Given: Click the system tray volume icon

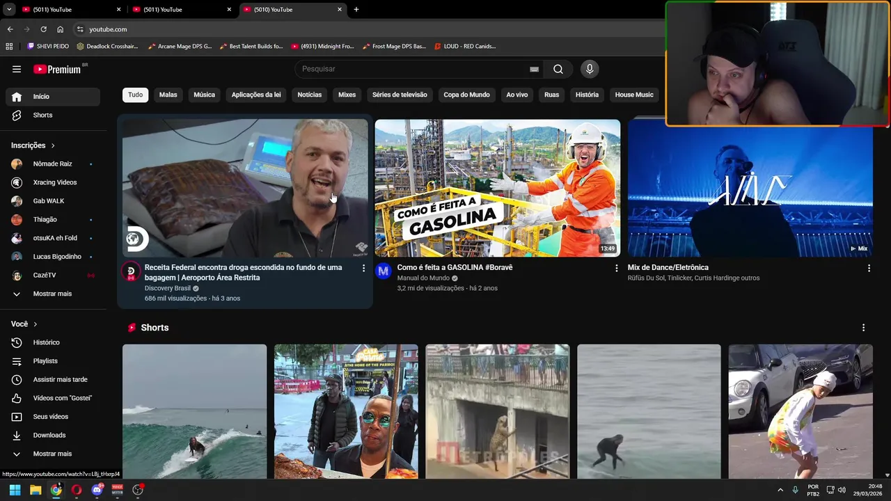Looking at the screenshot, I should click(x=842, y=490).
